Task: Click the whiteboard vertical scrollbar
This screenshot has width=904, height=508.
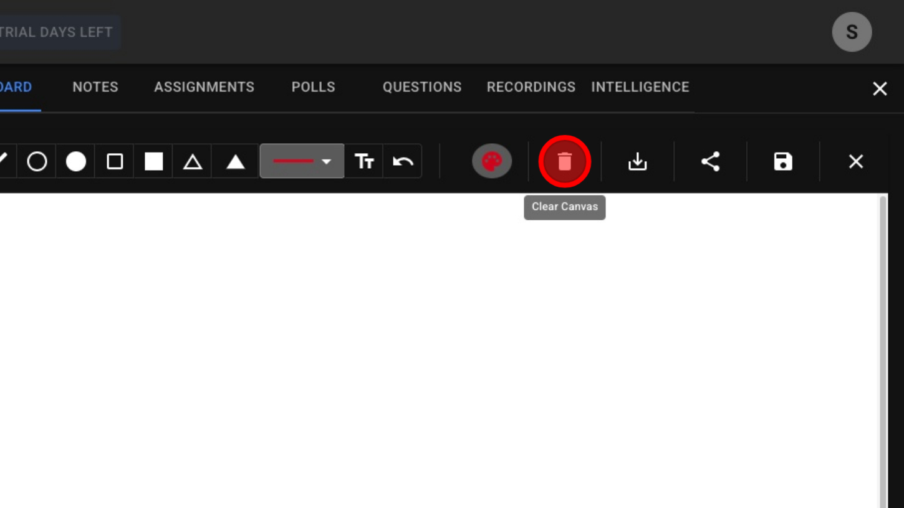Action: [x=882, y=349]
